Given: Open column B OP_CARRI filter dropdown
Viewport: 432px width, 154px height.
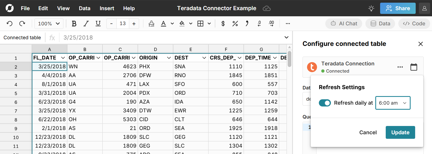Looking at the screenshot, I should pyautogui.click(x=98, y=58).
